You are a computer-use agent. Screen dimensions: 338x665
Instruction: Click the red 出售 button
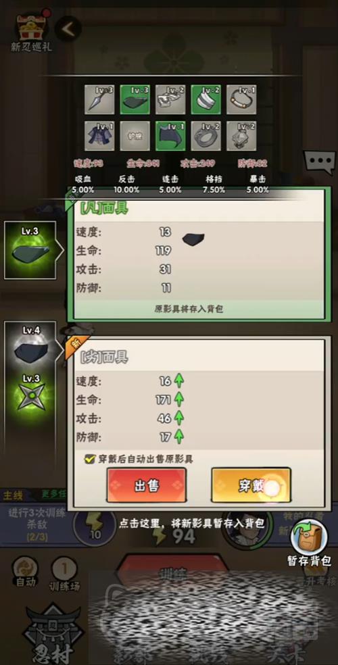pos(146,486)
